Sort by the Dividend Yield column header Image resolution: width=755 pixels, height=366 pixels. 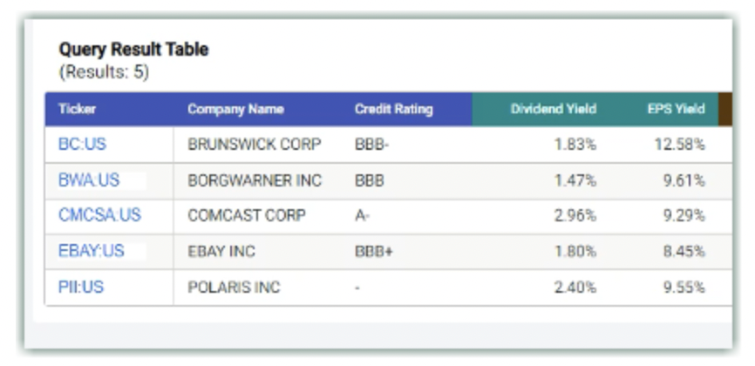(x=553, y=109)
